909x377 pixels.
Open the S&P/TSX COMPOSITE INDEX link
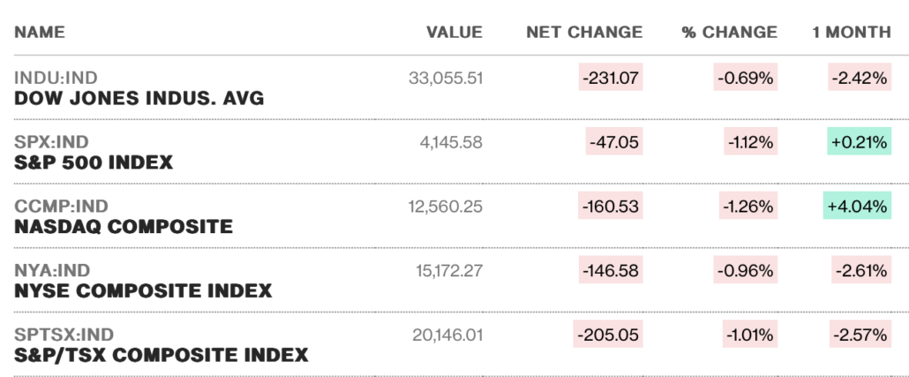point(162,355)
